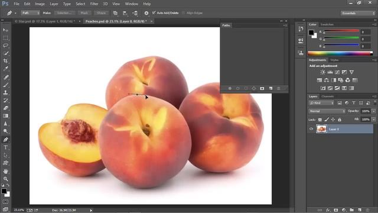Select the Quick Selection tool
Image resolution: width=378 pixels, height=213 pixels.
5,53
